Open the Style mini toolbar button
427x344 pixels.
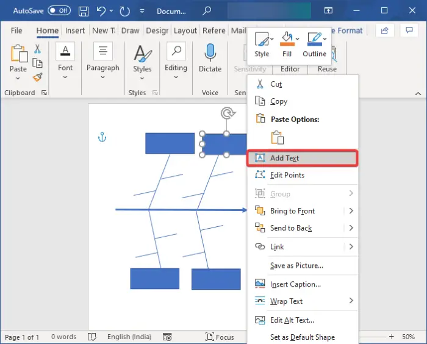pos(262,44)
